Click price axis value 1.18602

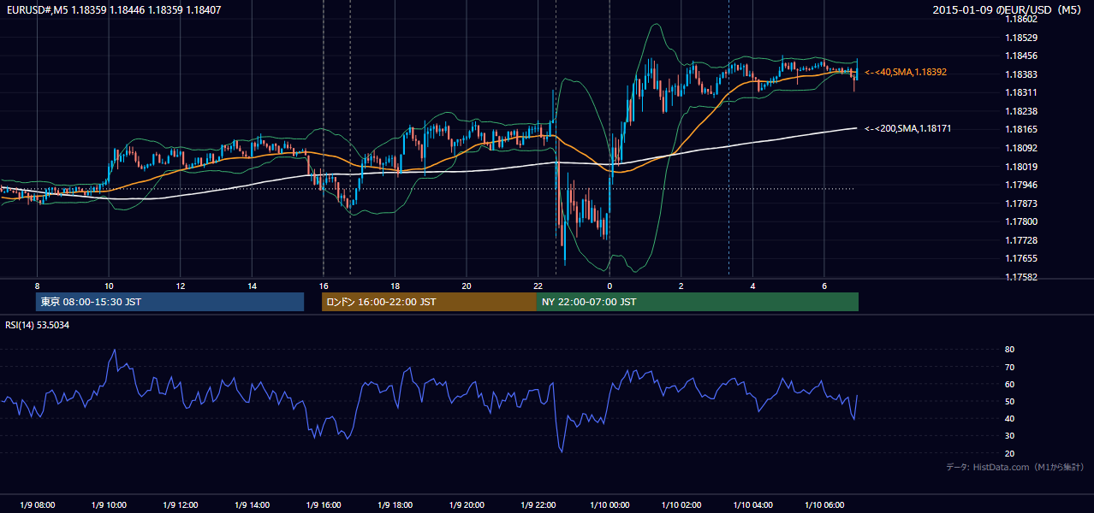click(1022, 19)
